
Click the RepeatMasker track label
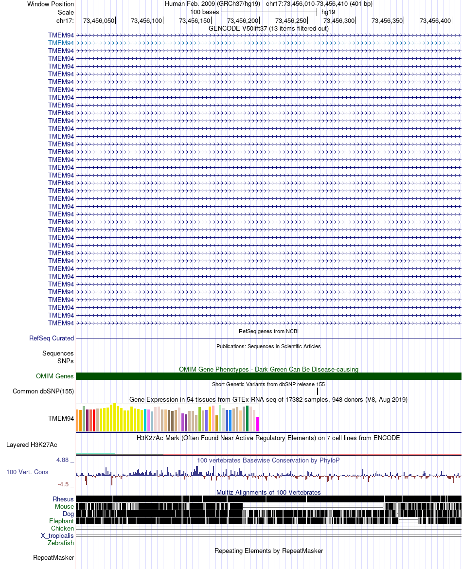(x=53, y=558)
